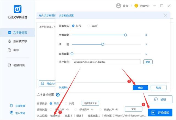Click the 主播音量 value 8
This screenshot has width=176, height=120.
pos(146,35)
